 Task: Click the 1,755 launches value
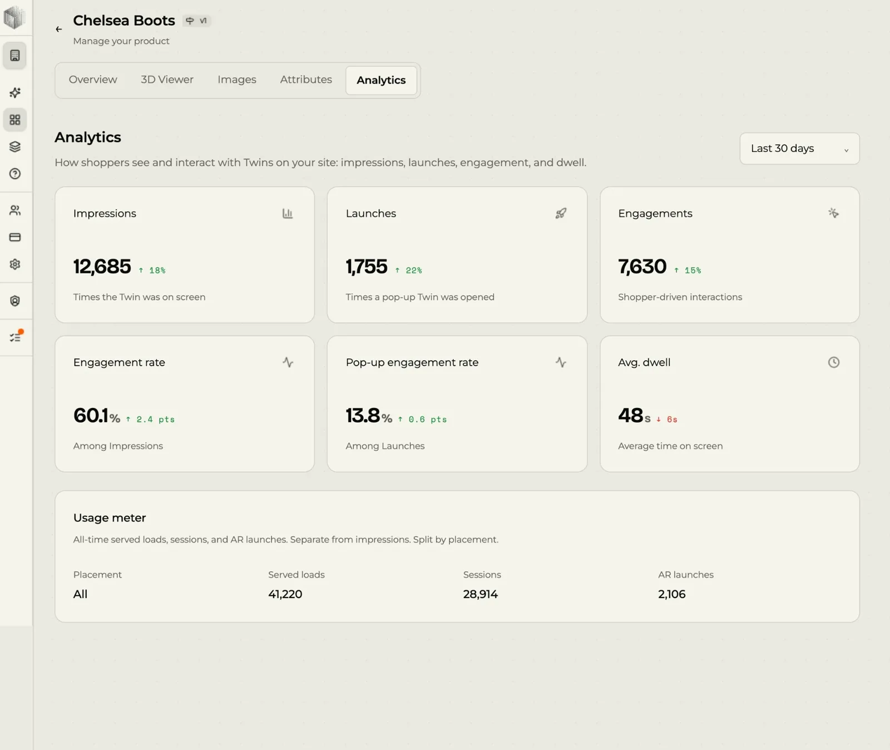coord(367,267)
